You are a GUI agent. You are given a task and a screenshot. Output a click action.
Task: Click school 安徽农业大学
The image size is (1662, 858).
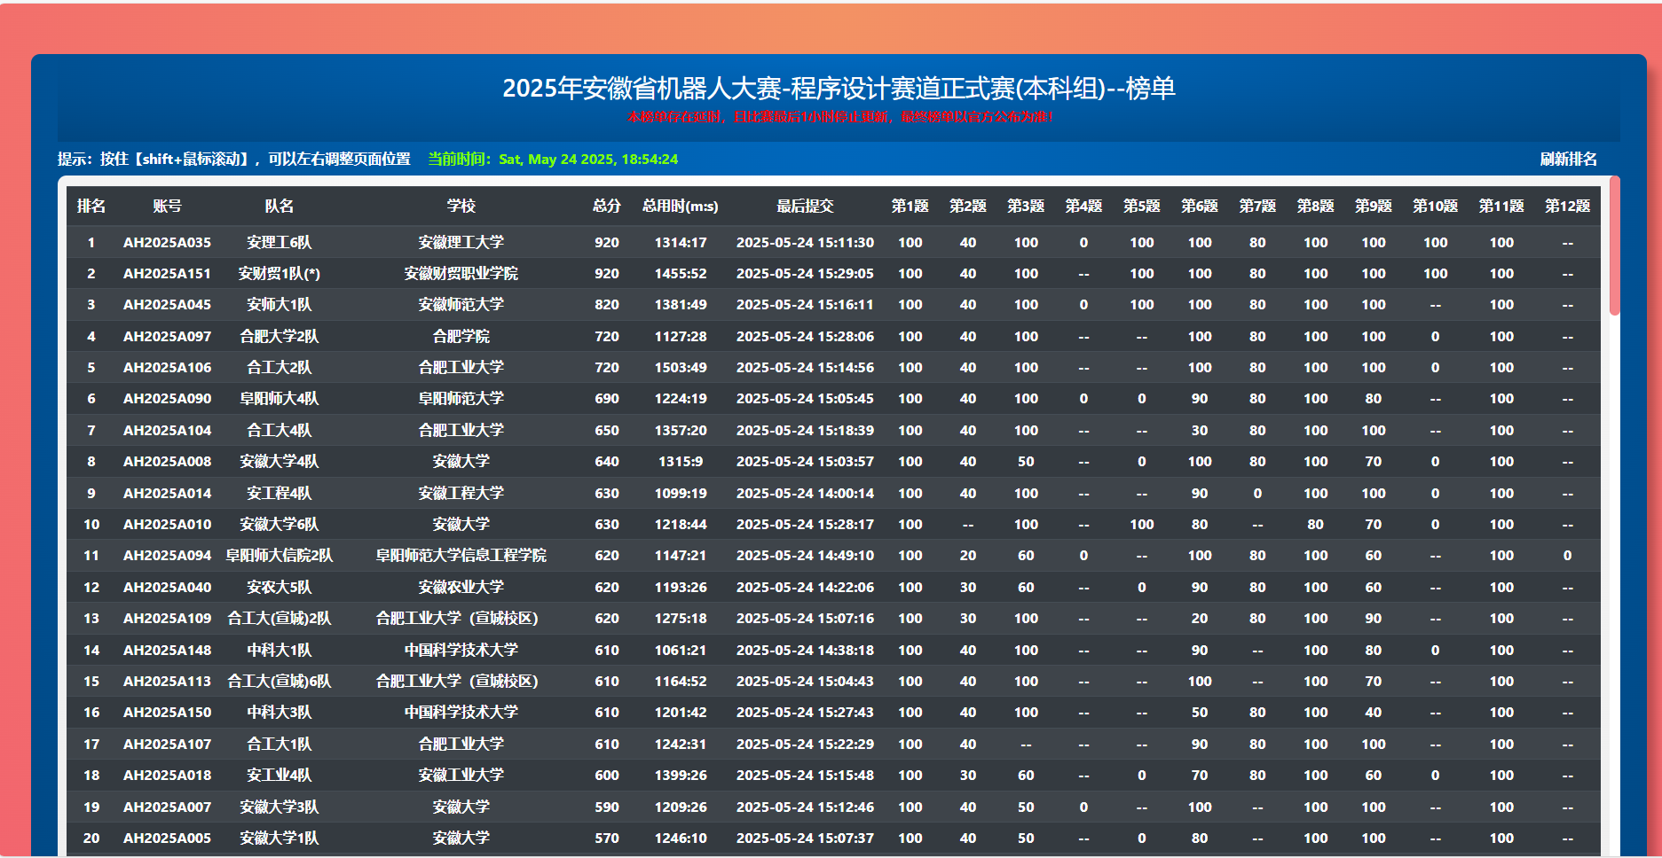[461, 587]
